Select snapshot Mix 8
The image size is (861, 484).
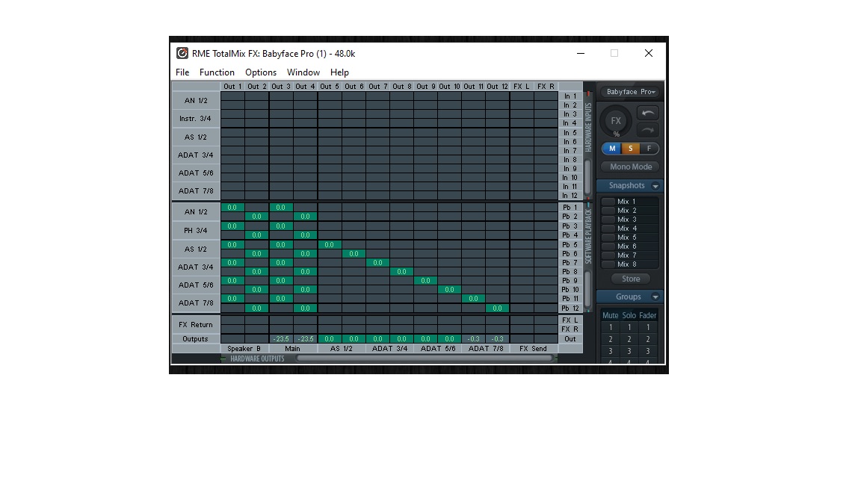tap(629, 264)
